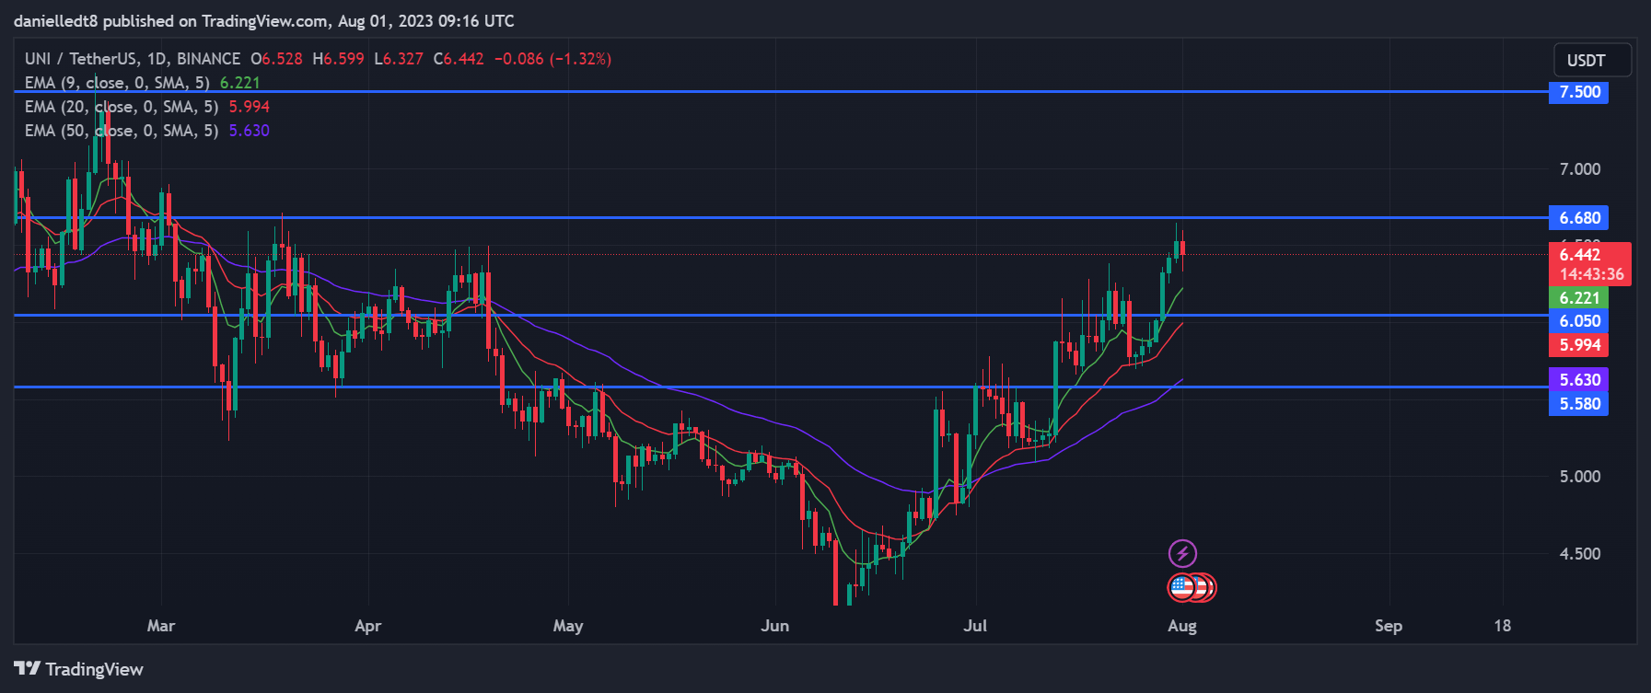Click the TradingView logo at bottom left
This screenshot has height=693, width=1651.
(78, 669)
